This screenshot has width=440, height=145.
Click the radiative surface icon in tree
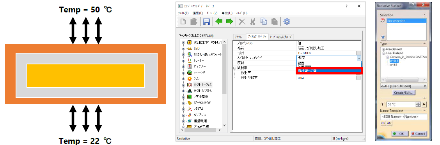point(190,85)
